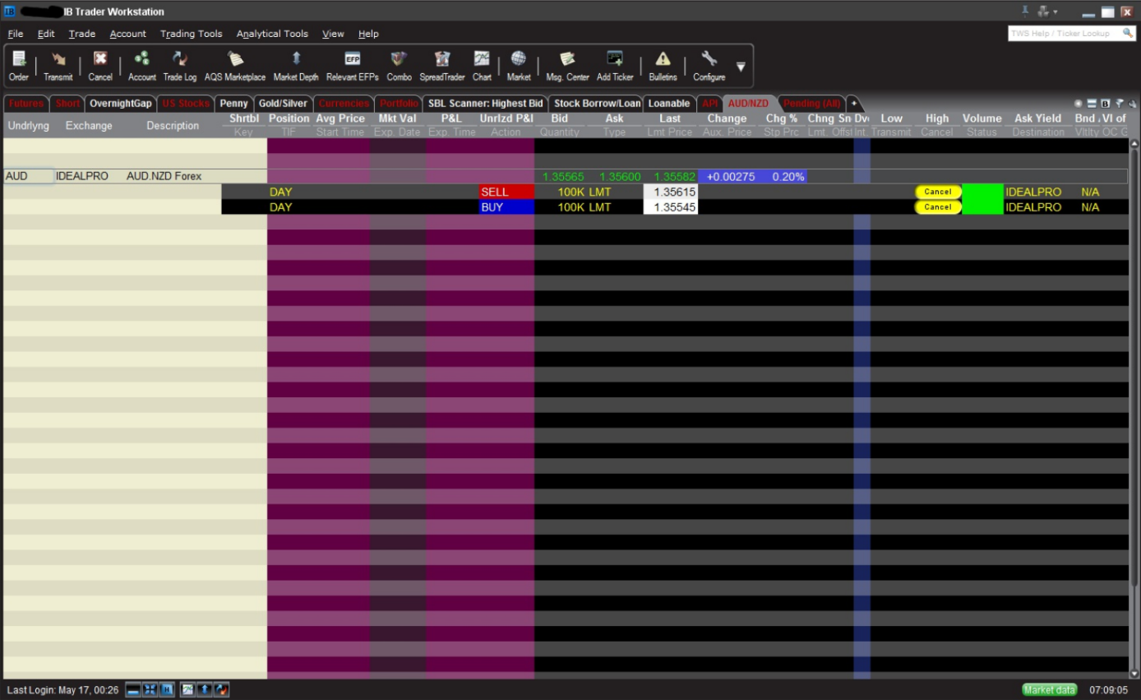Click the blue up-down arrow status icon
Viewport: 1141px width, 700px height.
[205, 689]
